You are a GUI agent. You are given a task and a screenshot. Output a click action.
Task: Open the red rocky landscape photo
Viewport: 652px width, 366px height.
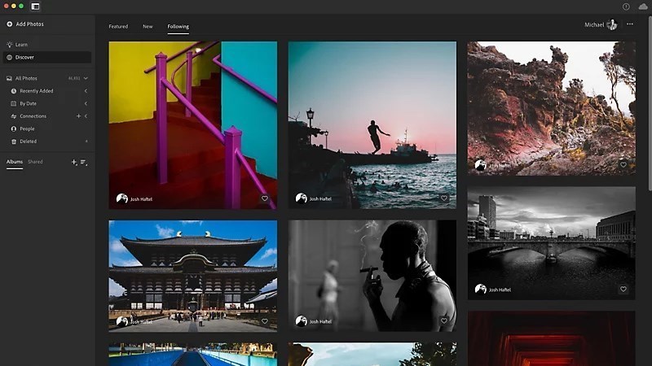[x=552, y=108]
